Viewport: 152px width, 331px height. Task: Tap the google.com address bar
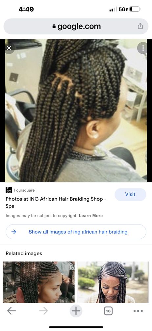pyautogui.click(x=76, y=26)
